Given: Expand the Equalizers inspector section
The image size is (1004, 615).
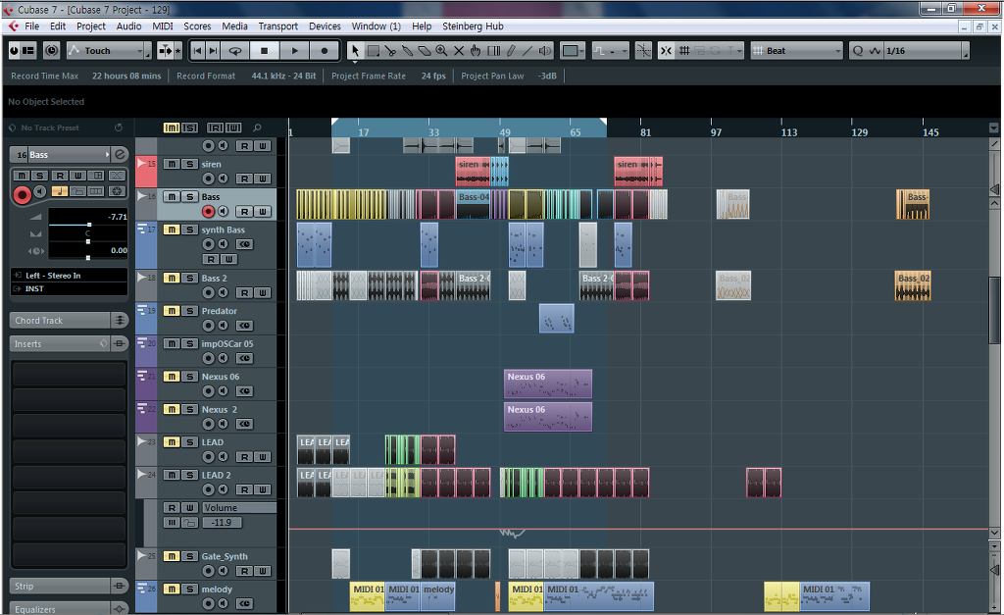Looking at the screenshot, I should (x=69, y=609).
